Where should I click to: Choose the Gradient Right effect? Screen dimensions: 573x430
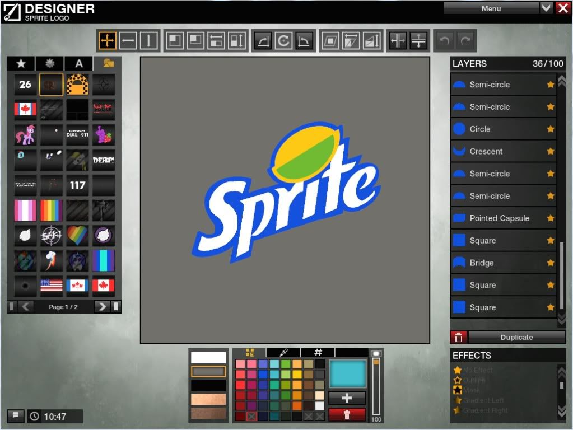[480, 410]
